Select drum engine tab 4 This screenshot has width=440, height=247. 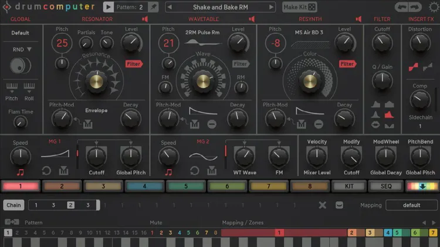click(144, 186)
